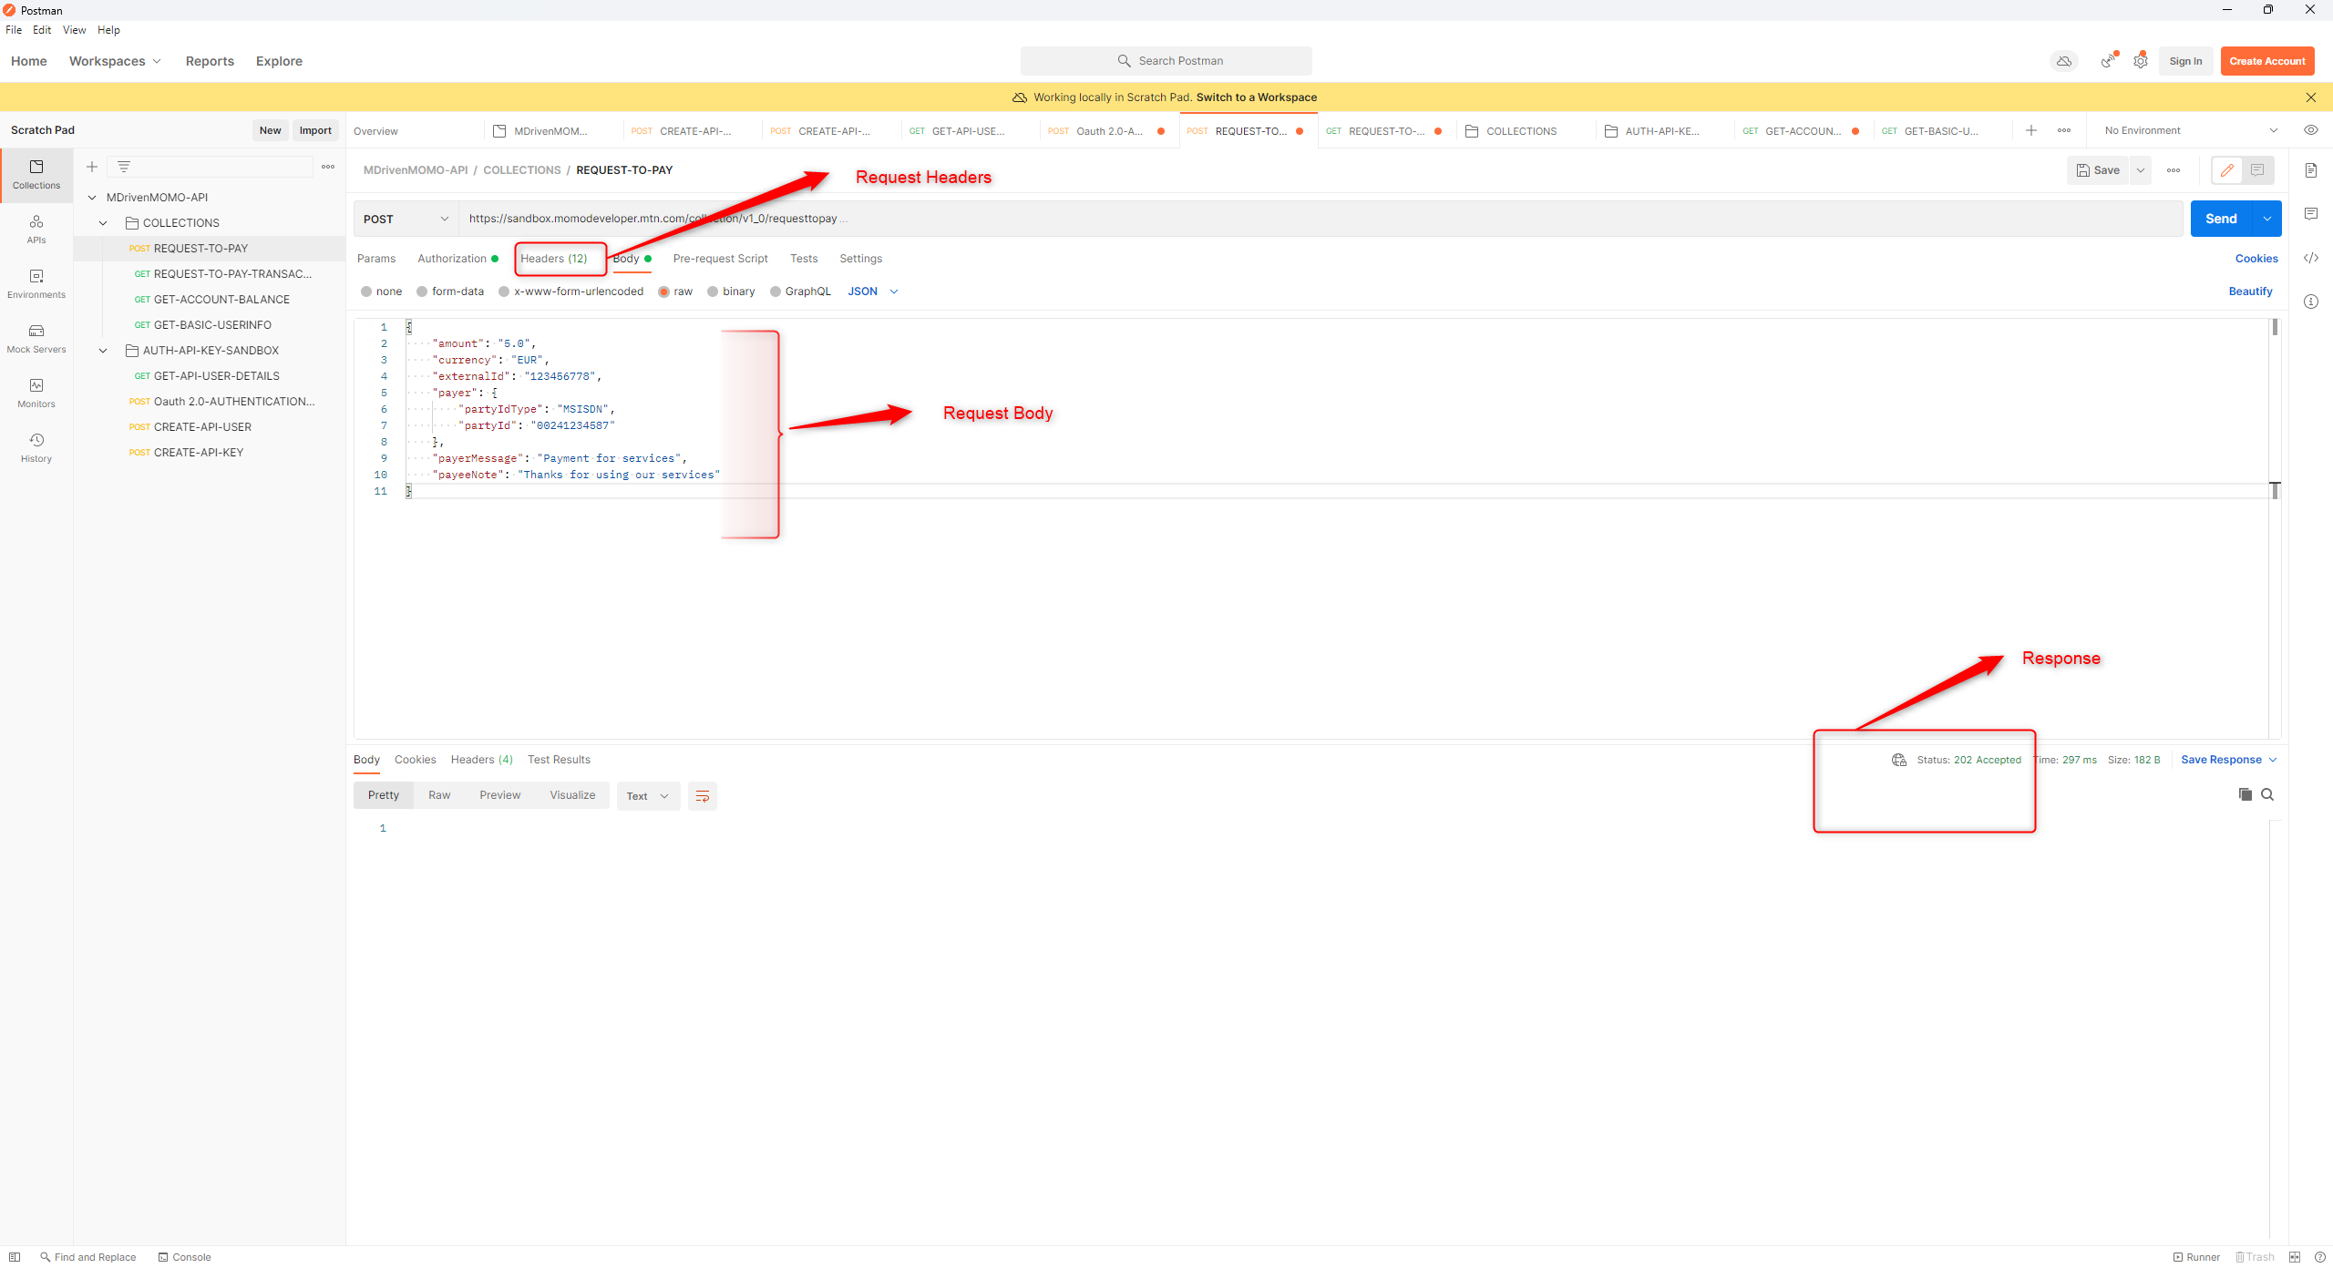
Task: Click the search response magnifier icon
Action: (x=2267, y=794)
